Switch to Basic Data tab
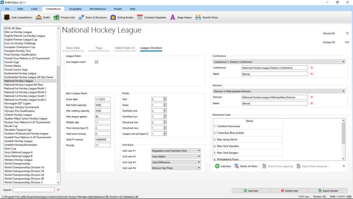This screenshot has height=199, width=353. pos(73,48)
